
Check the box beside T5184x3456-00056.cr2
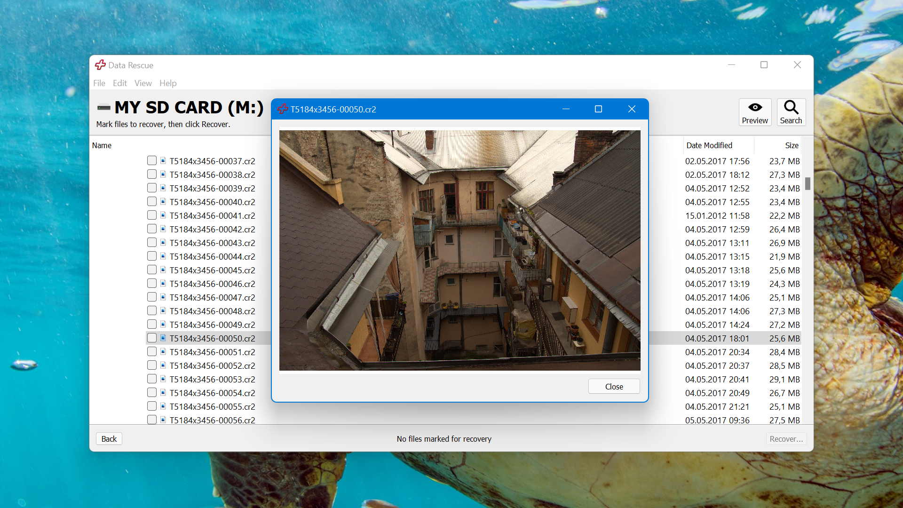pos(151,420)
